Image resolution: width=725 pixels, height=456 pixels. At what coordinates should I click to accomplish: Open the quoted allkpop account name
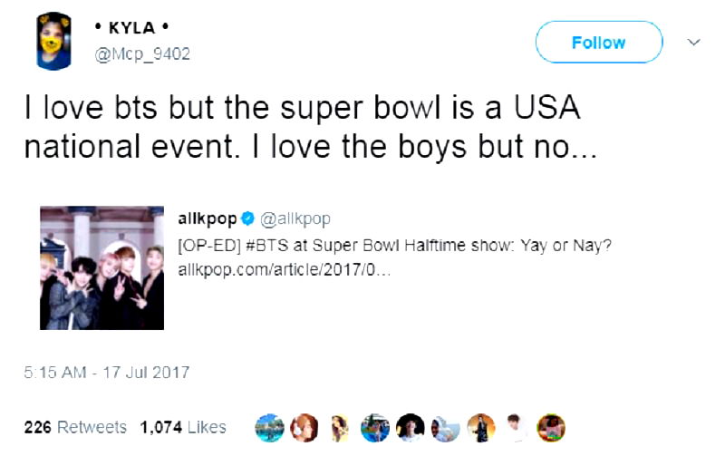point(208,218)
